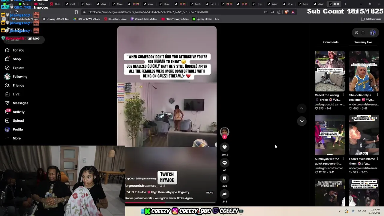The height and width of the screenshot is (216, 384).
Task: Click the phone app icon in top pill
Action: [363, 33]
